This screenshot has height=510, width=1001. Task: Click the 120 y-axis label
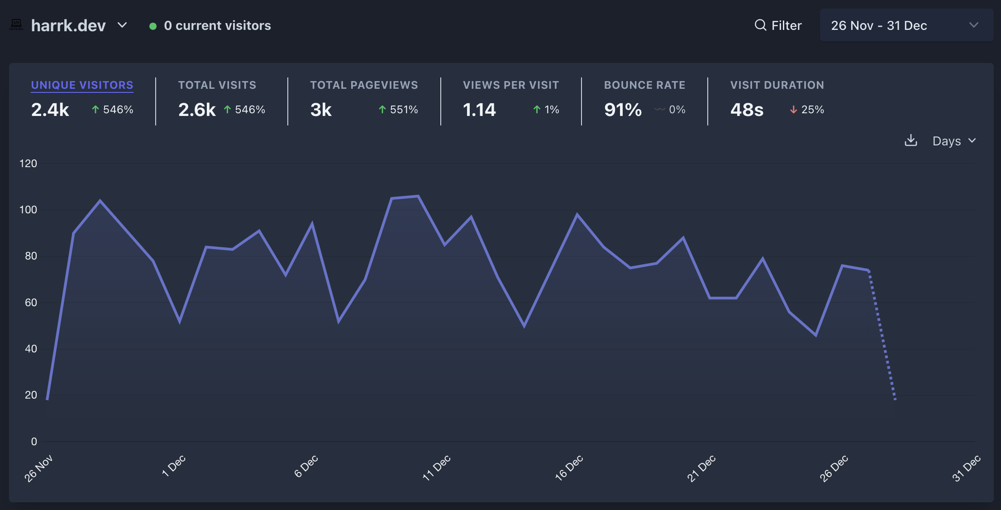click(x=28, y=164)
